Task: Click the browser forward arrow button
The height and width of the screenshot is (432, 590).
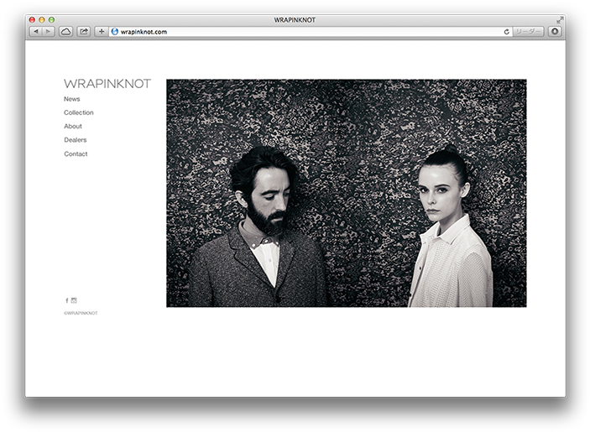Action: (x=49, y=31)
